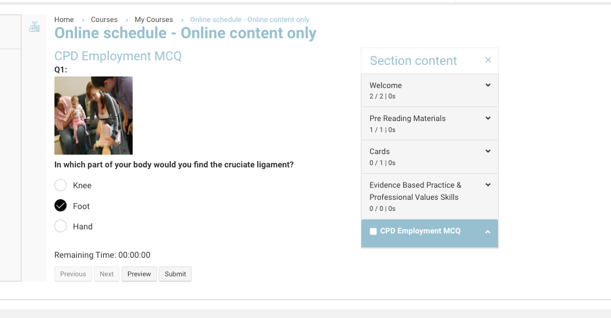611x318 pixels.
Task: Expand the Cards section
Action: point(488,151)
